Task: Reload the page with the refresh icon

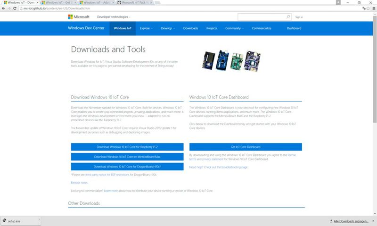Action: pyautogui.click(x=15, y=8)
